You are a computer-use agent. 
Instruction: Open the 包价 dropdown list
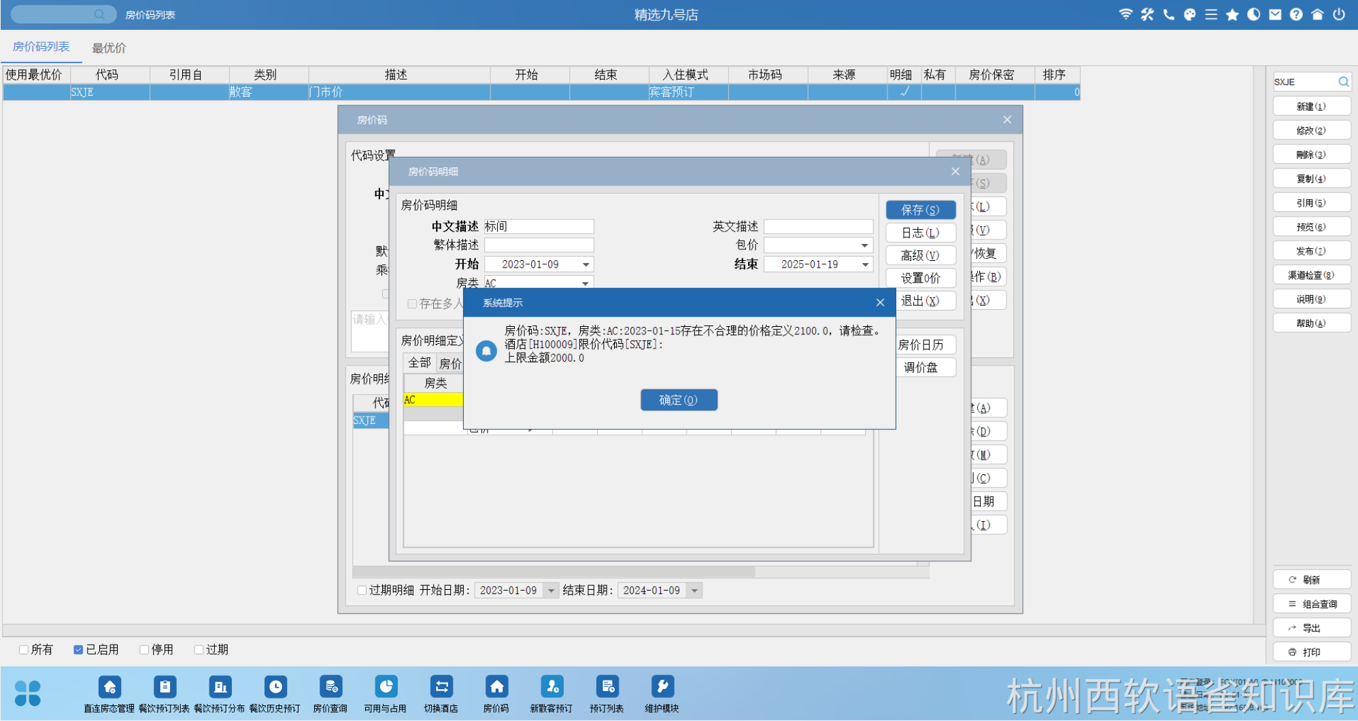[x=864, y=245]
